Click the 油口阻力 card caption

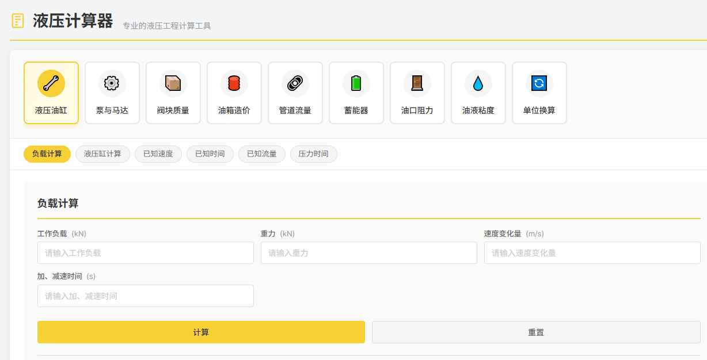pyautogui.click(x=417, y=110)
